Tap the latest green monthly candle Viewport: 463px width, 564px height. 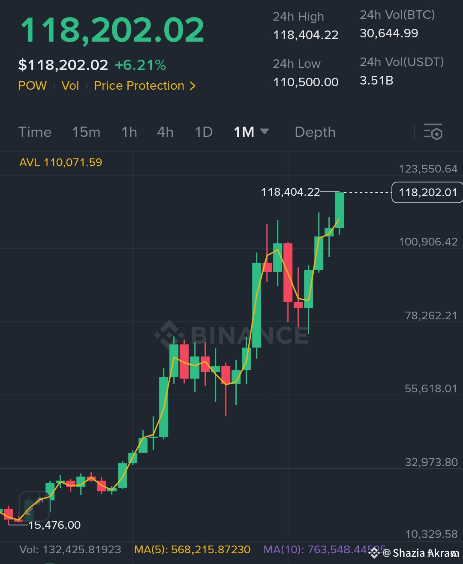(x=339, y=210)
